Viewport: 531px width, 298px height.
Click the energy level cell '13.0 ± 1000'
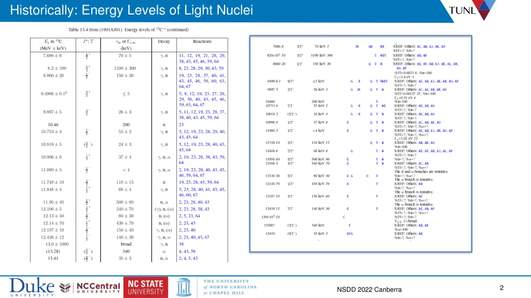coord(57,244)
